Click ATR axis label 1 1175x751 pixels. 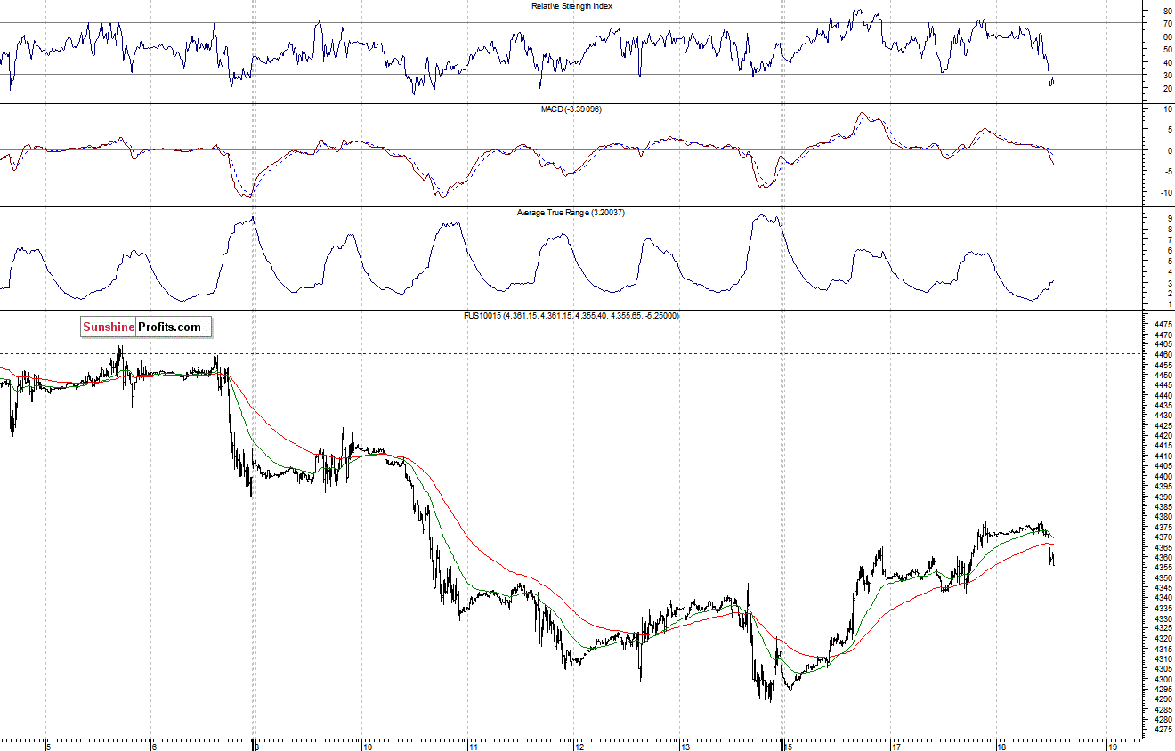[1169, 304]
